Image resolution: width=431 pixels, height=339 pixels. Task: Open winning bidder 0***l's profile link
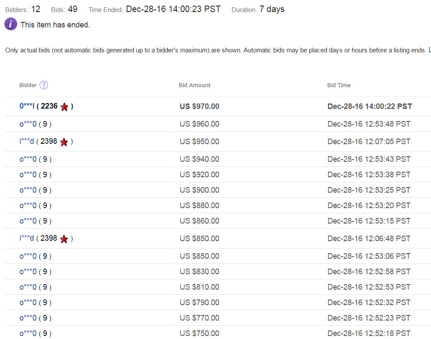click(27, 106)
